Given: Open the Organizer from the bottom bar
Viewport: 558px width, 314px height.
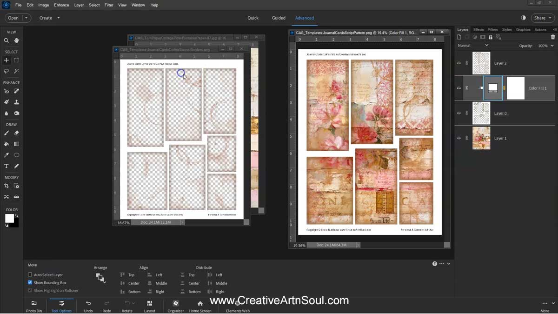Looking at the screenshot, I should (x=175, y=306).
